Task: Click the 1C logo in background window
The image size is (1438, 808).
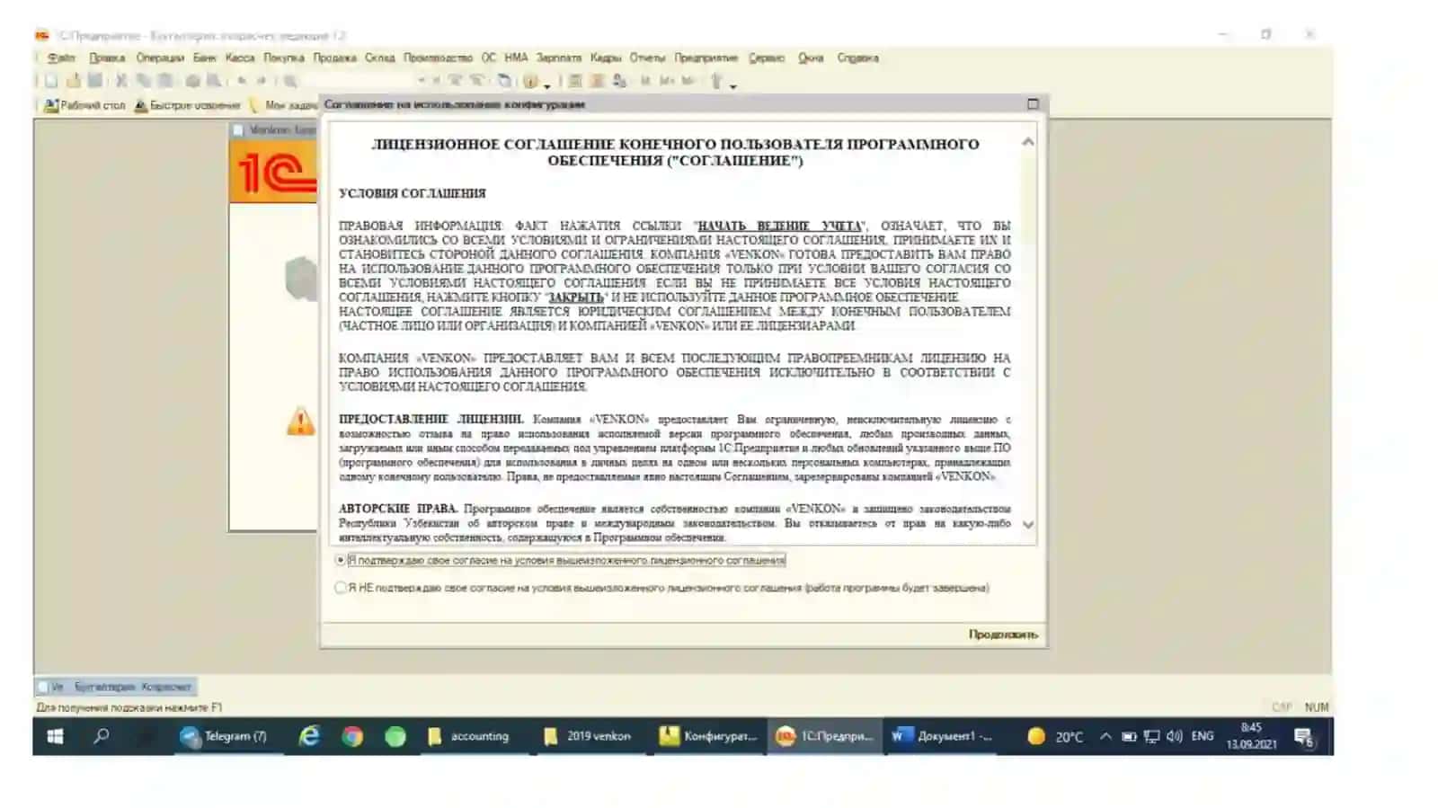Action: pyautogui.click(x=274, y=173)
